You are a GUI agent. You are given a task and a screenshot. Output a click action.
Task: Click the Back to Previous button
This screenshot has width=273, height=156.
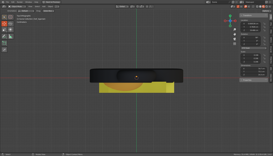[51, 2]
